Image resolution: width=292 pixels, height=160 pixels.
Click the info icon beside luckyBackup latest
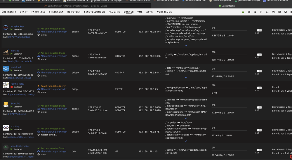click(x=39, y=35)
